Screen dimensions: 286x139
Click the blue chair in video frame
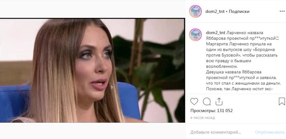coord(129,102)
